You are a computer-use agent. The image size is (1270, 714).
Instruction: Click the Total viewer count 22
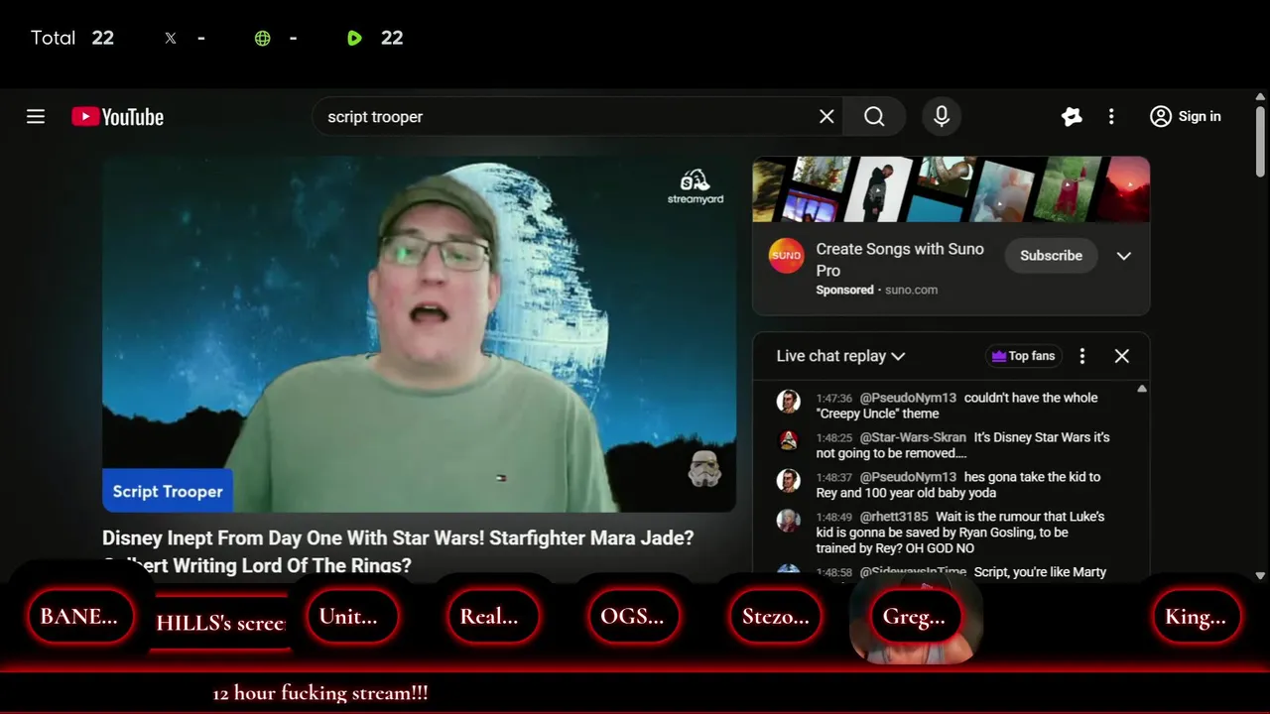103,38
